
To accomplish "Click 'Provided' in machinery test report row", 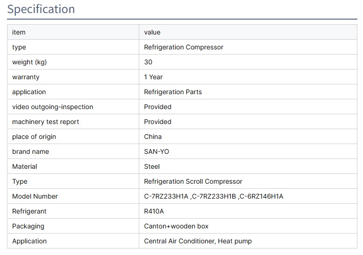I will tap(157, 122).
